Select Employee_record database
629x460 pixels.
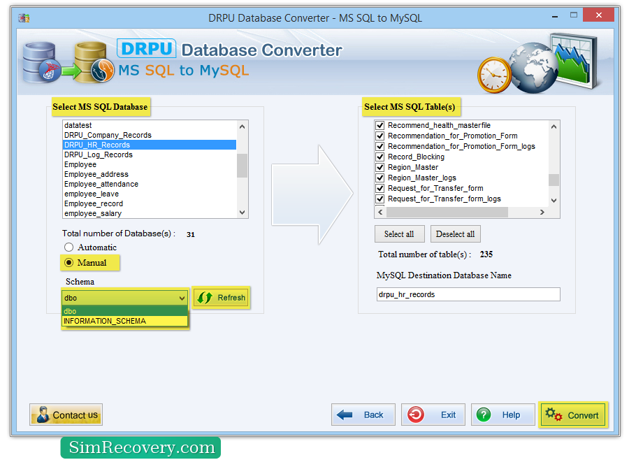(150, 203)
